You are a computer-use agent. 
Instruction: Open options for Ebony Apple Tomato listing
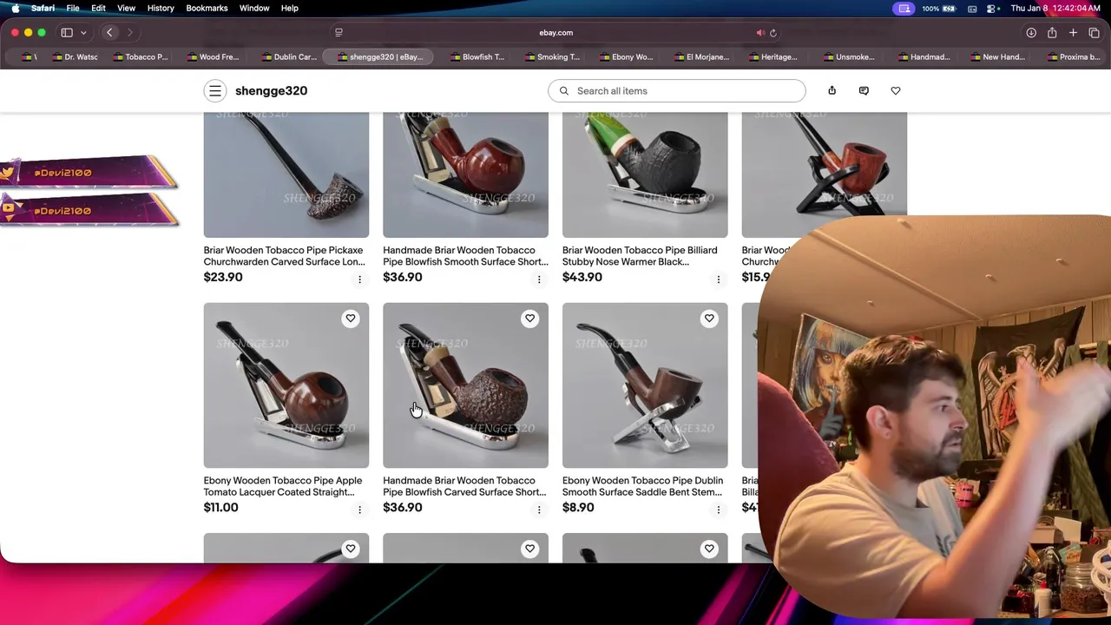pyautogui.click(x=359, y=510)
